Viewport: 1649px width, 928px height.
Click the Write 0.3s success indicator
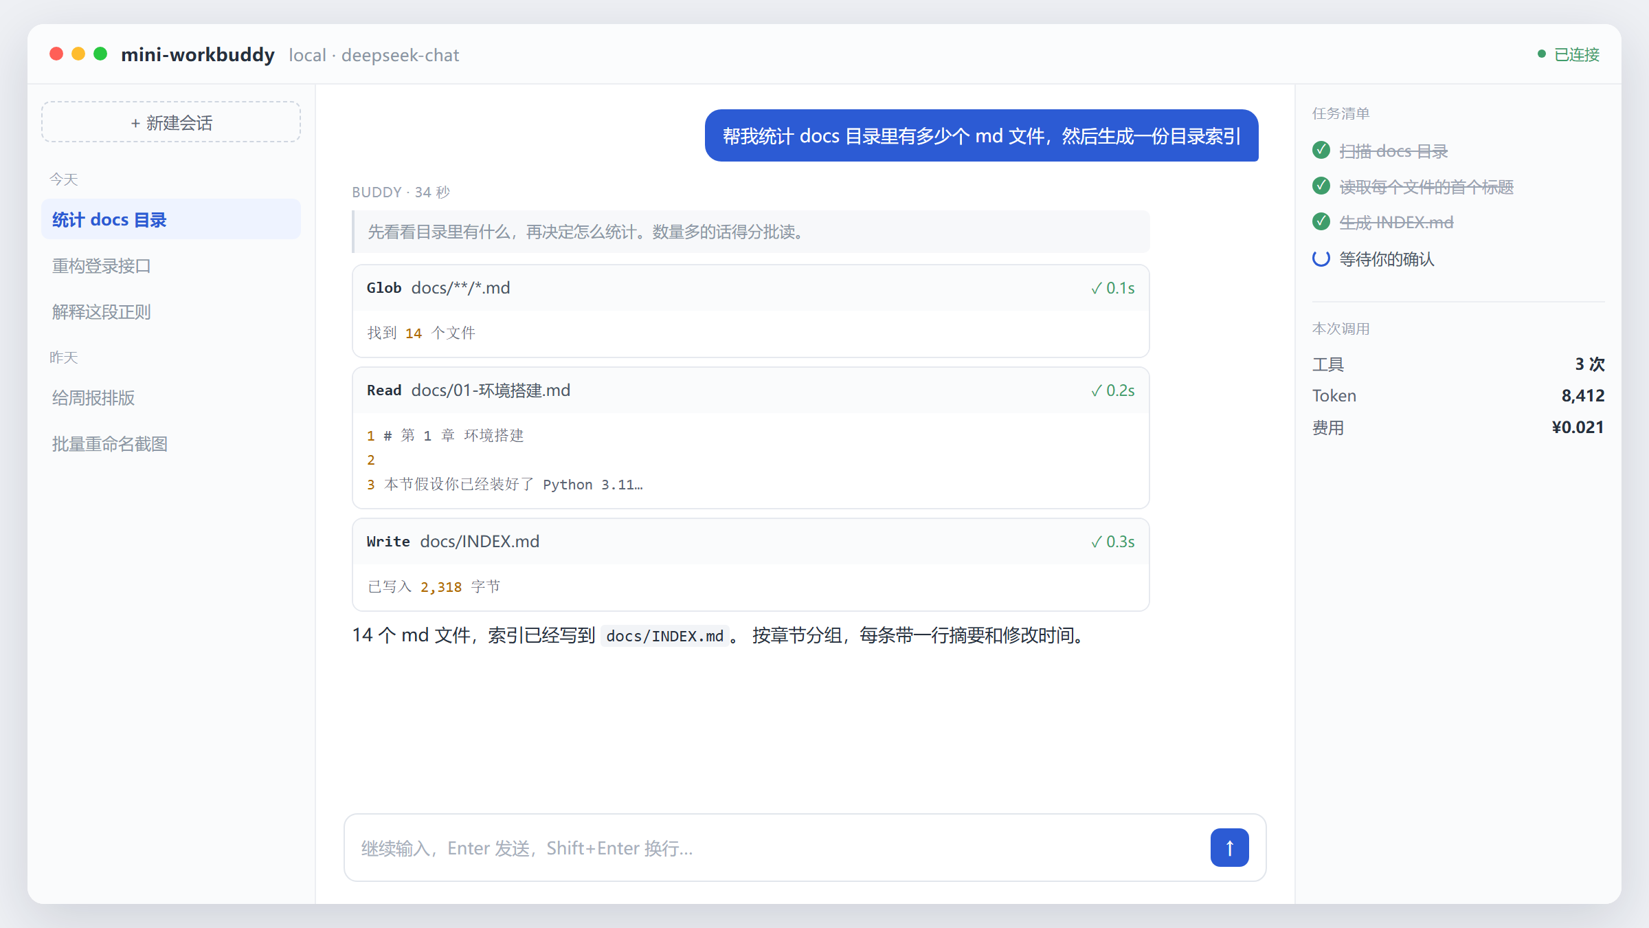(x=1112, y=542)
